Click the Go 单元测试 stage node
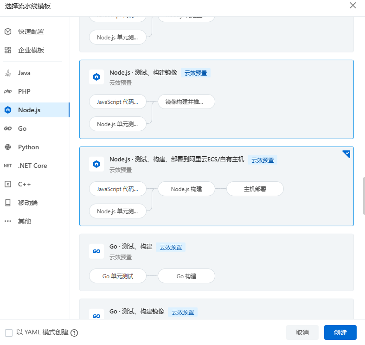The image size is (365, 345). 117,276
